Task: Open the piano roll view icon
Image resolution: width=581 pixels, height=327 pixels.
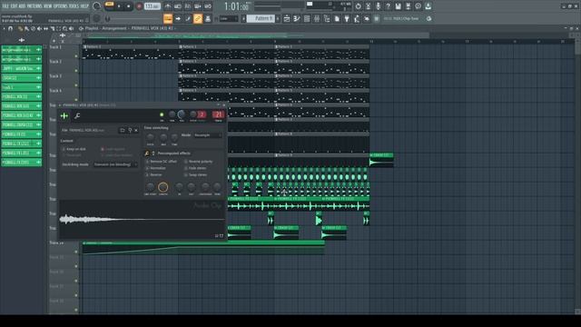Action: (x=297, y=18)
